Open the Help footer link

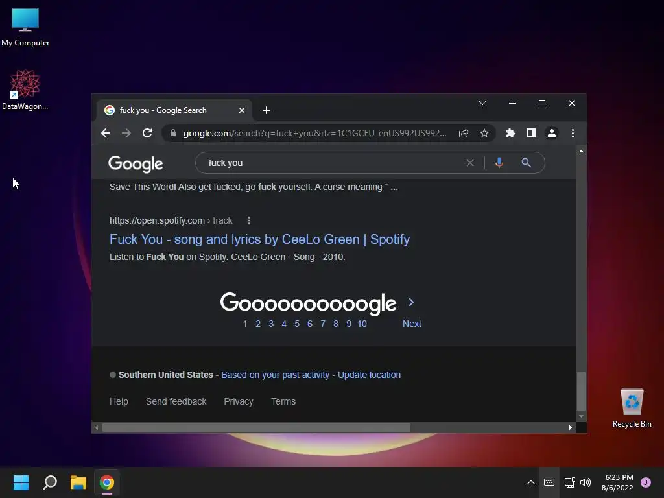tap(119, 401)
